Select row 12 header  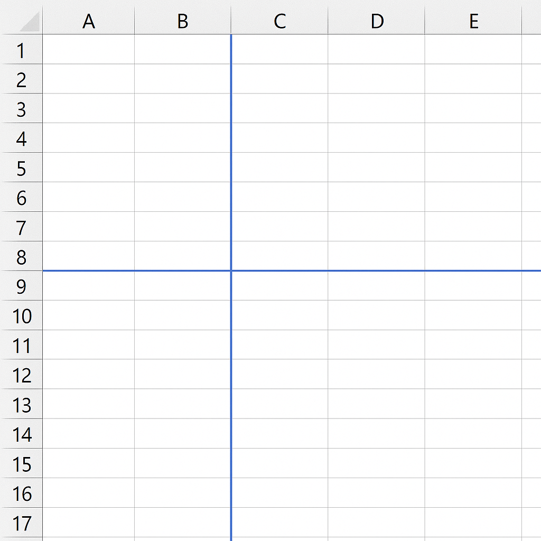[21, 375]
